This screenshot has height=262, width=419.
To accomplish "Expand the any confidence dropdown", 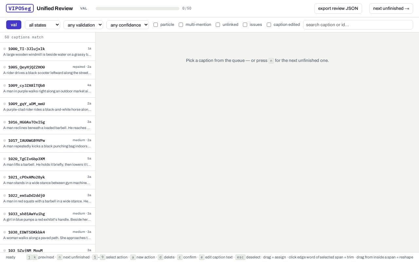I will pos(128,25).
